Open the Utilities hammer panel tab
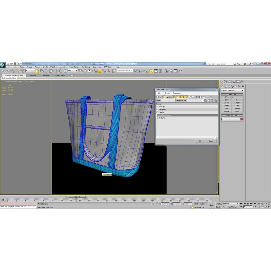Viewport: 271px width, 271px height. (242, 82)
